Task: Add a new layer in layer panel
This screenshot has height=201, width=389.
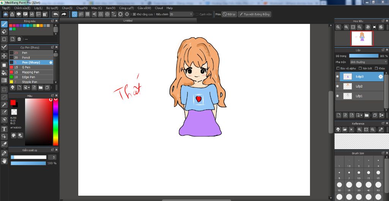Action: (338, 115)
